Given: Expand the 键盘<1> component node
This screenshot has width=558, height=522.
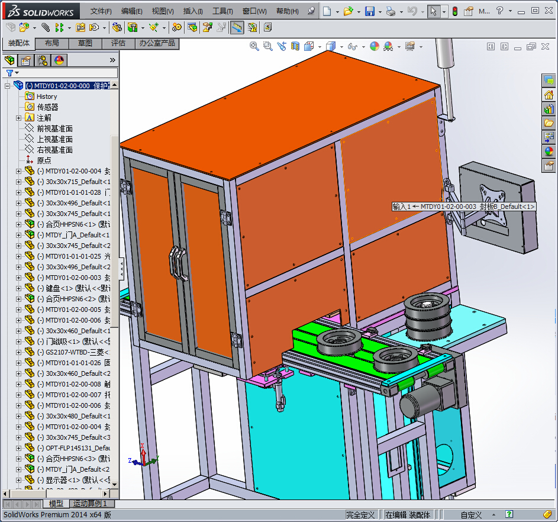Looking at the screenshot, I should pyautogui.click(x=18, y=288).
